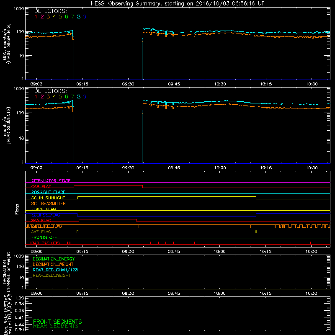Select detector 1 in the rear segments legend
This screenshot has height=335, width=335.
point(36,97)
